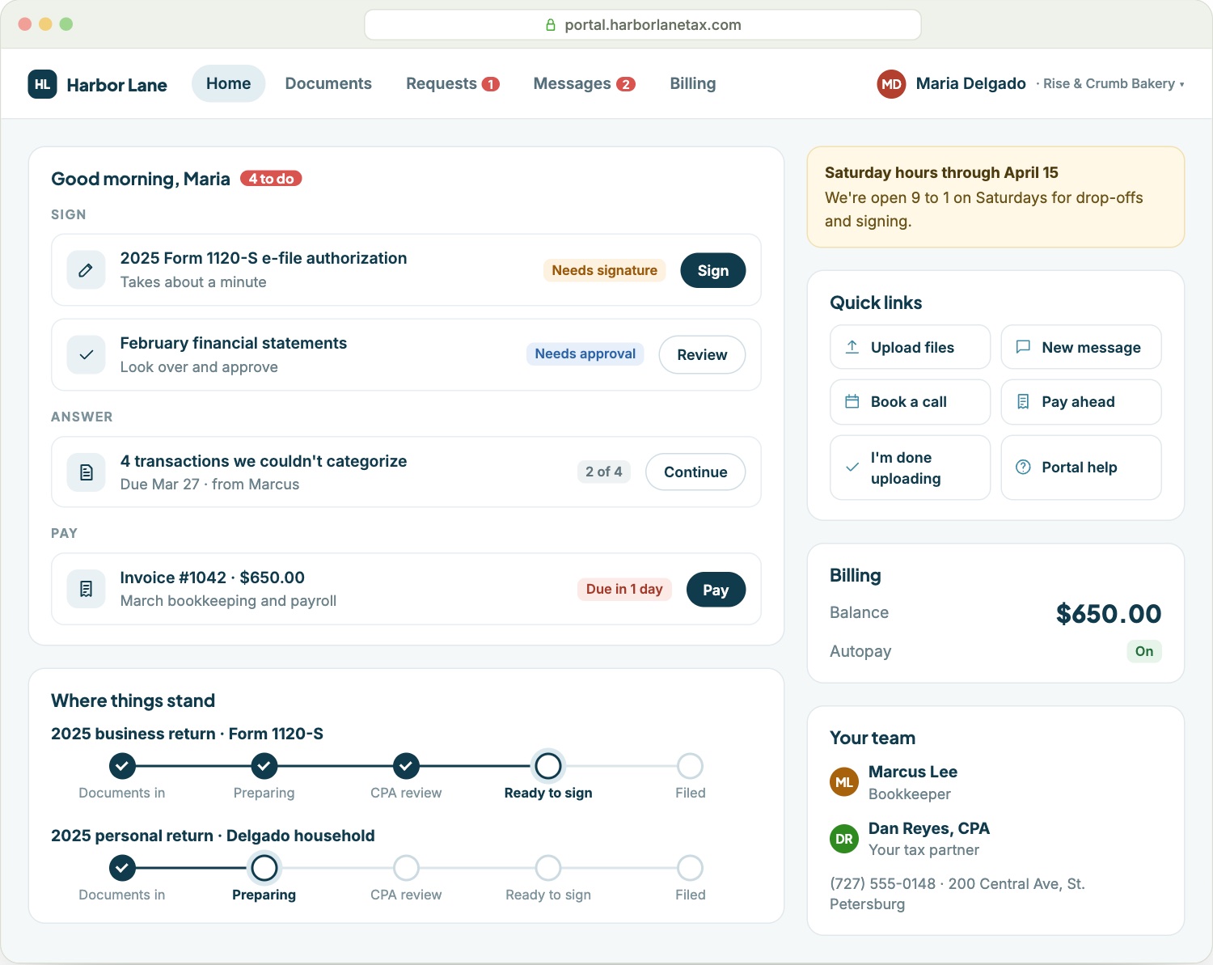Click the Needs signature status badge
The image size is (1213, 965).
pos(605,270)
